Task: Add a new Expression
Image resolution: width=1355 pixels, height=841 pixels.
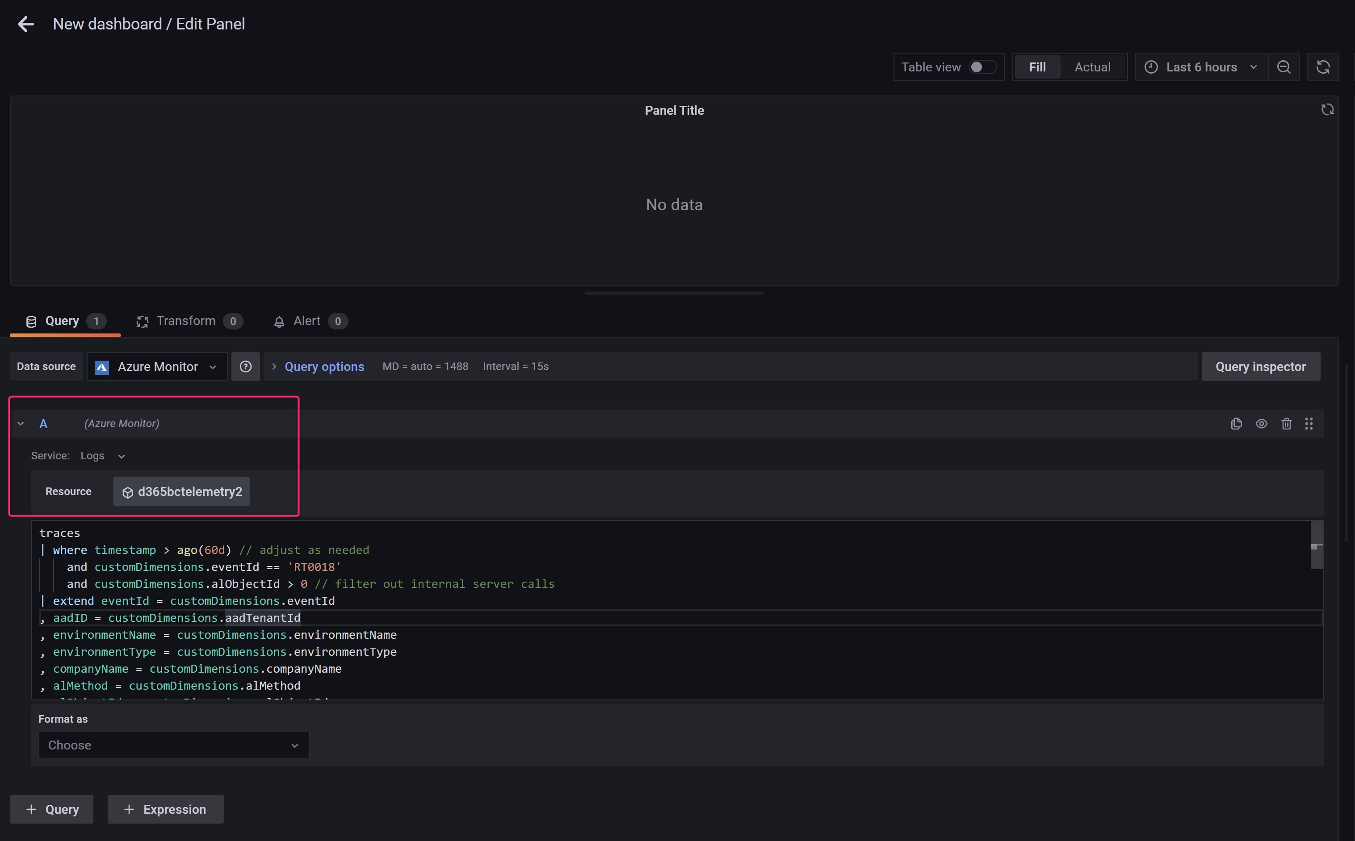Action: pos(165,809)
